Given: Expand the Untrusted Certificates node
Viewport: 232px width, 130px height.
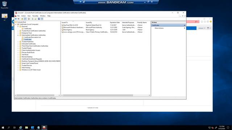Looking at the screenshot, I should pyautogui.click(x=18, y=44).
